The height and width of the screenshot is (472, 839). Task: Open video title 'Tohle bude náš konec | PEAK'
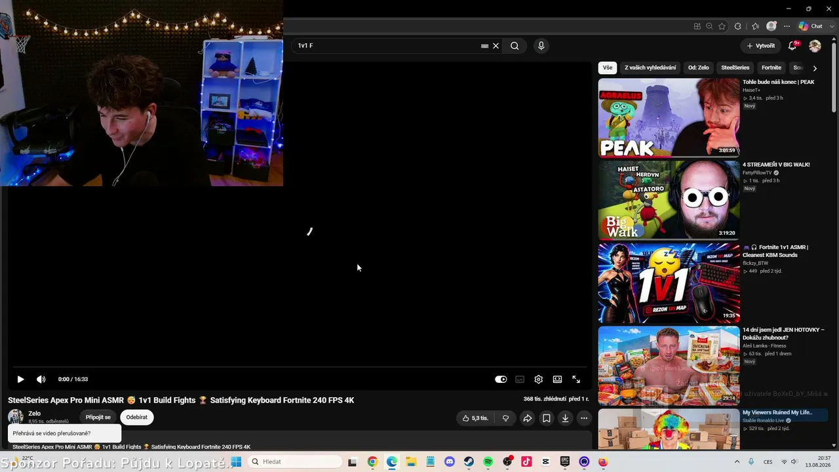(x=779, y=82)
